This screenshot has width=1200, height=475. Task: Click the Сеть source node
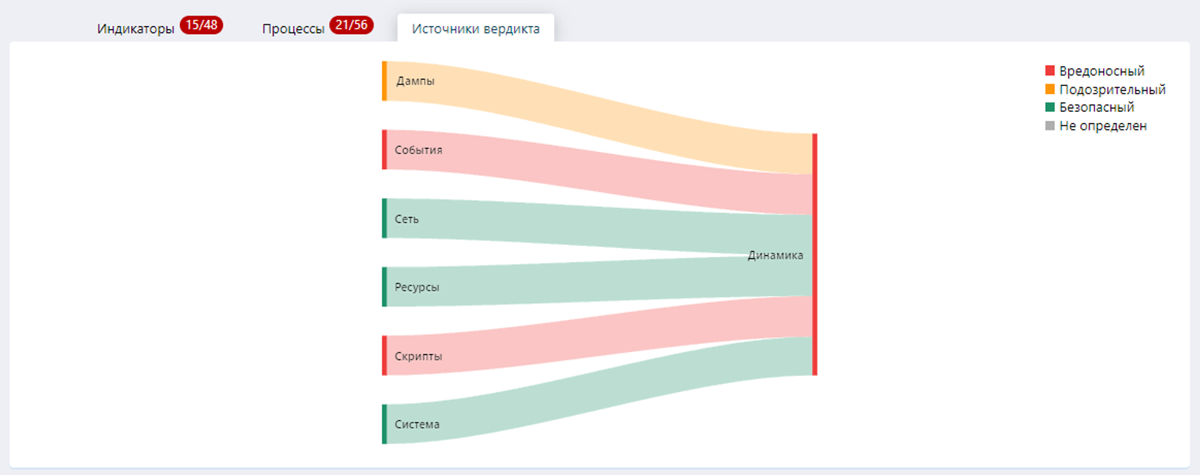384,219
